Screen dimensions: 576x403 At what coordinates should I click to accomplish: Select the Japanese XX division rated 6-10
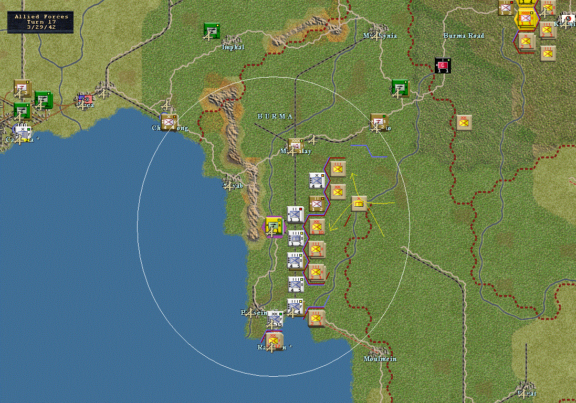[317, 227]
